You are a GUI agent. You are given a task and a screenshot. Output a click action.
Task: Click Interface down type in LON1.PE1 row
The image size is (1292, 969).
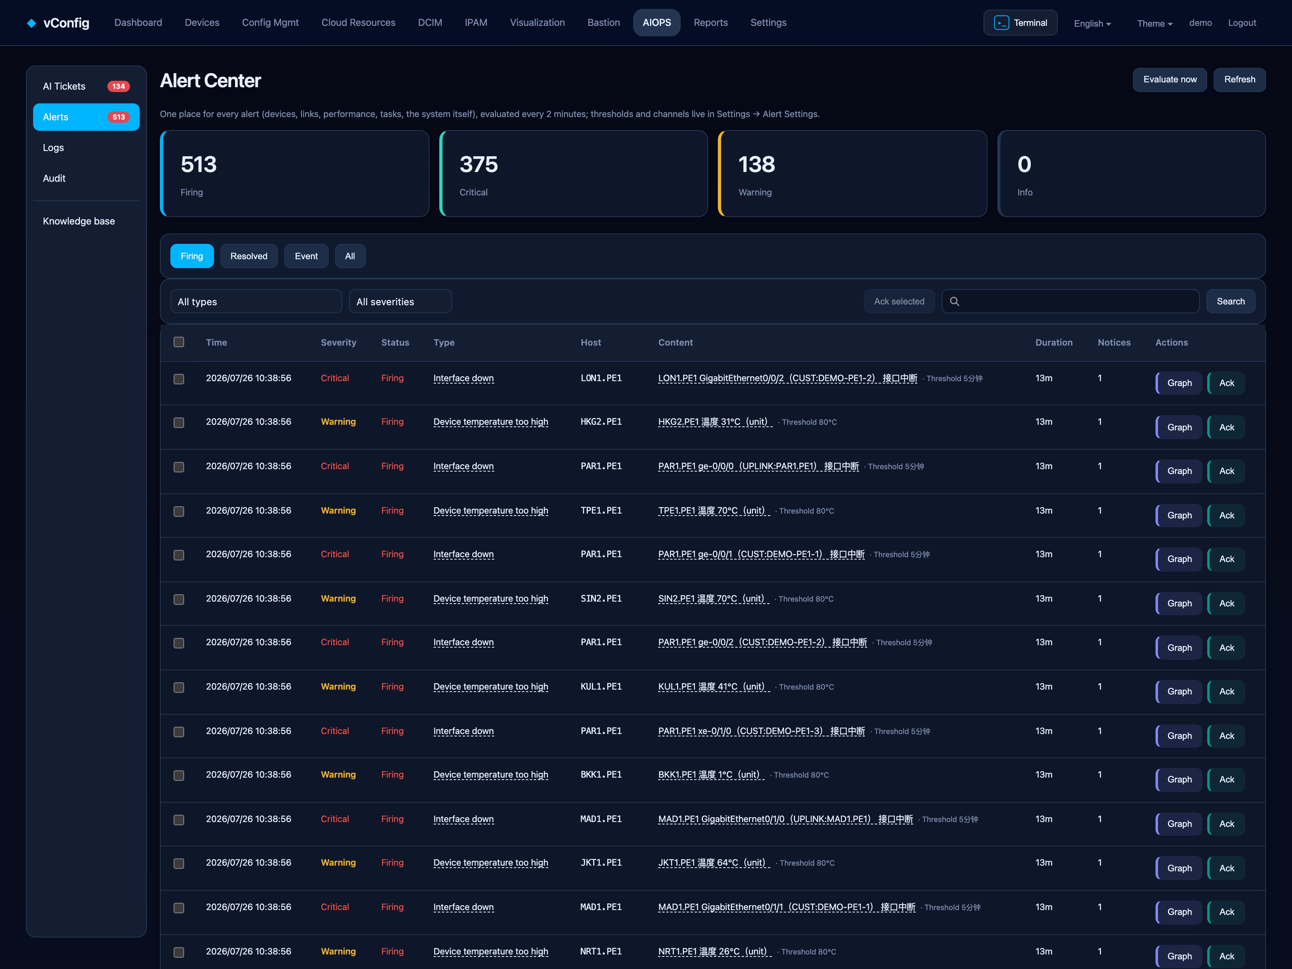[x=463, y=378]
